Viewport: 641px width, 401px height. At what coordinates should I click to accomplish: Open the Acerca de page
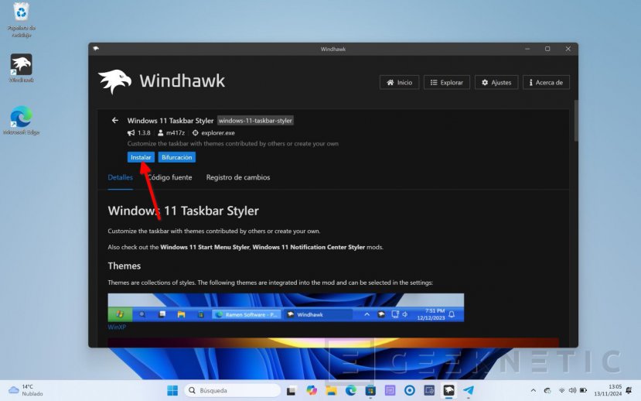pyautogui.click(x=547, y=82)
